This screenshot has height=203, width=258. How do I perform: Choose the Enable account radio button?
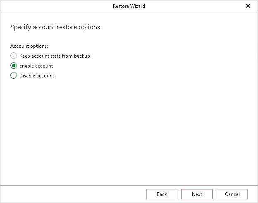tap(14, 65)
